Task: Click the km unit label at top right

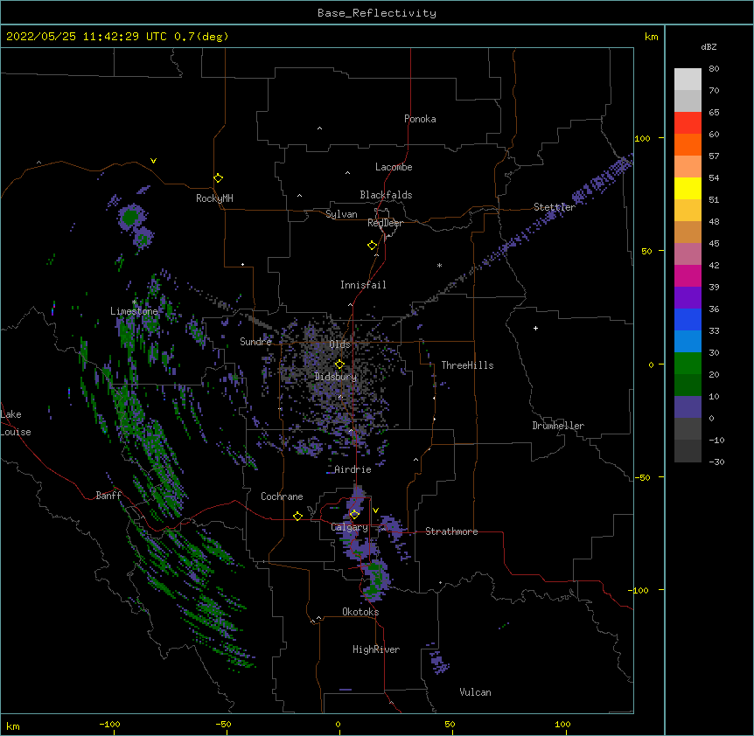Action: [x=652, y=37]
